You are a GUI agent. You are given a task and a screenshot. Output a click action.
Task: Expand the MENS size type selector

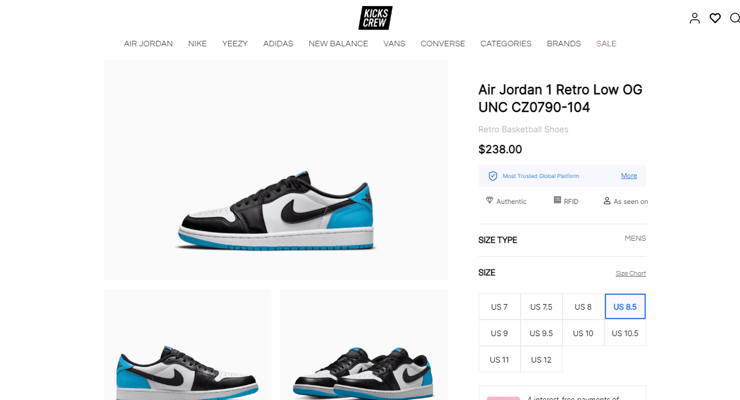coord(635,239)
